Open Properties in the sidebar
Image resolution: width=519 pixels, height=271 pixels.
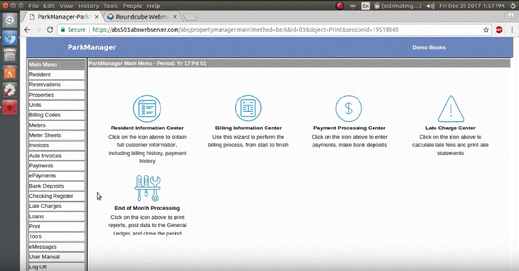pyautogui.click(x=57, y=95)
